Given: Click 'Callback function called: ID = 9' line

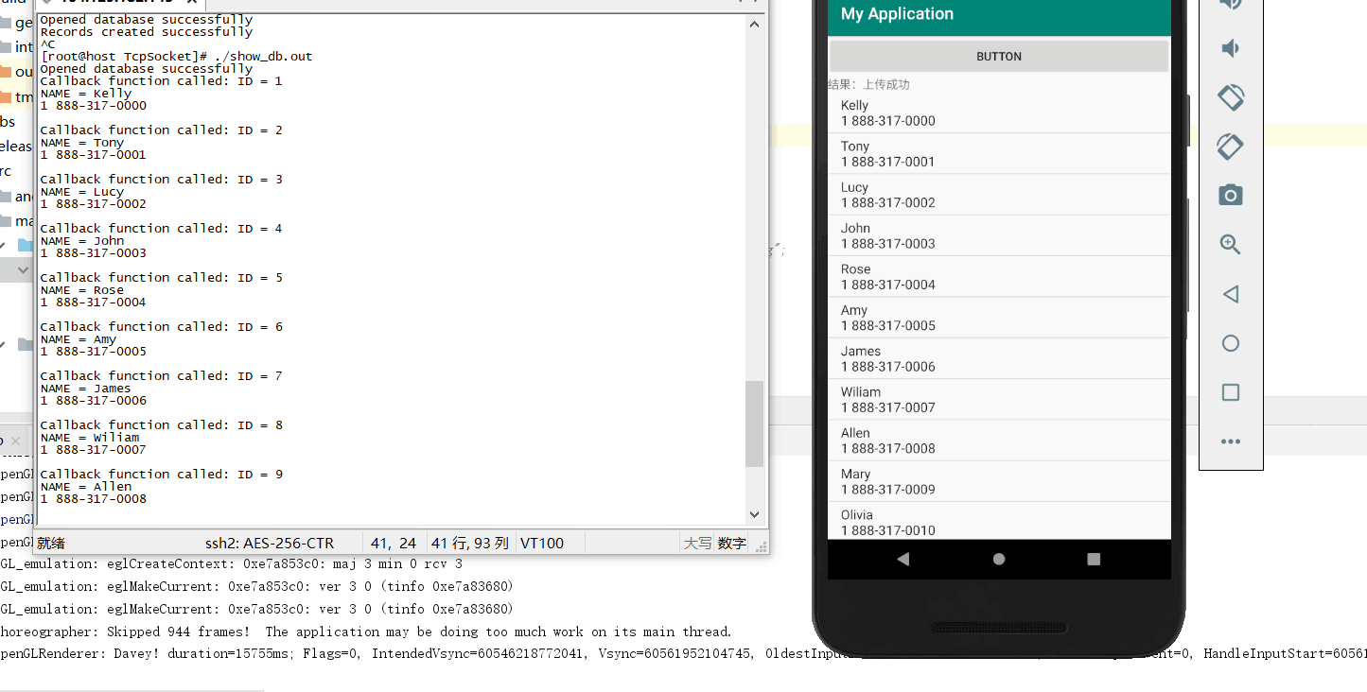Looking at the screenshot, I should pos(161,475).
